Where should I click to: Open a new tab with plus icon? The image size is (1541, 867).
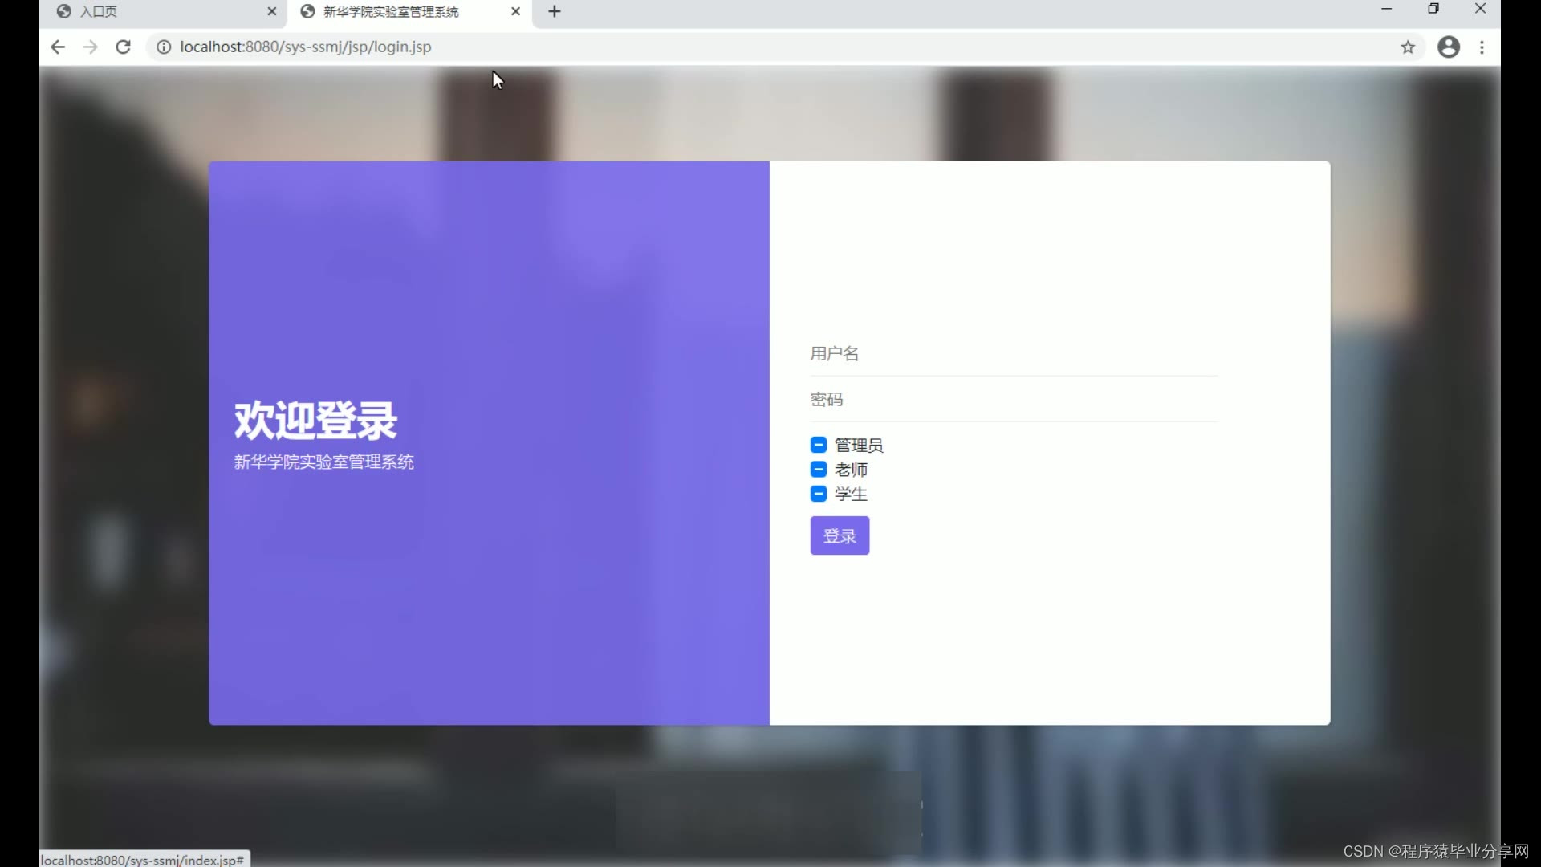point(555,12)
